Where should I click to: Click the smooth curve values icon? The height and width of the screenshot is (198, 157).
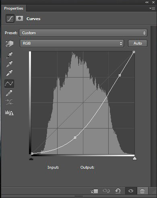point(9,102)
